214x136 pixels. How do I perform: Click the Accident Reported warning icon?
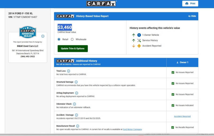[x=139, y=46]
